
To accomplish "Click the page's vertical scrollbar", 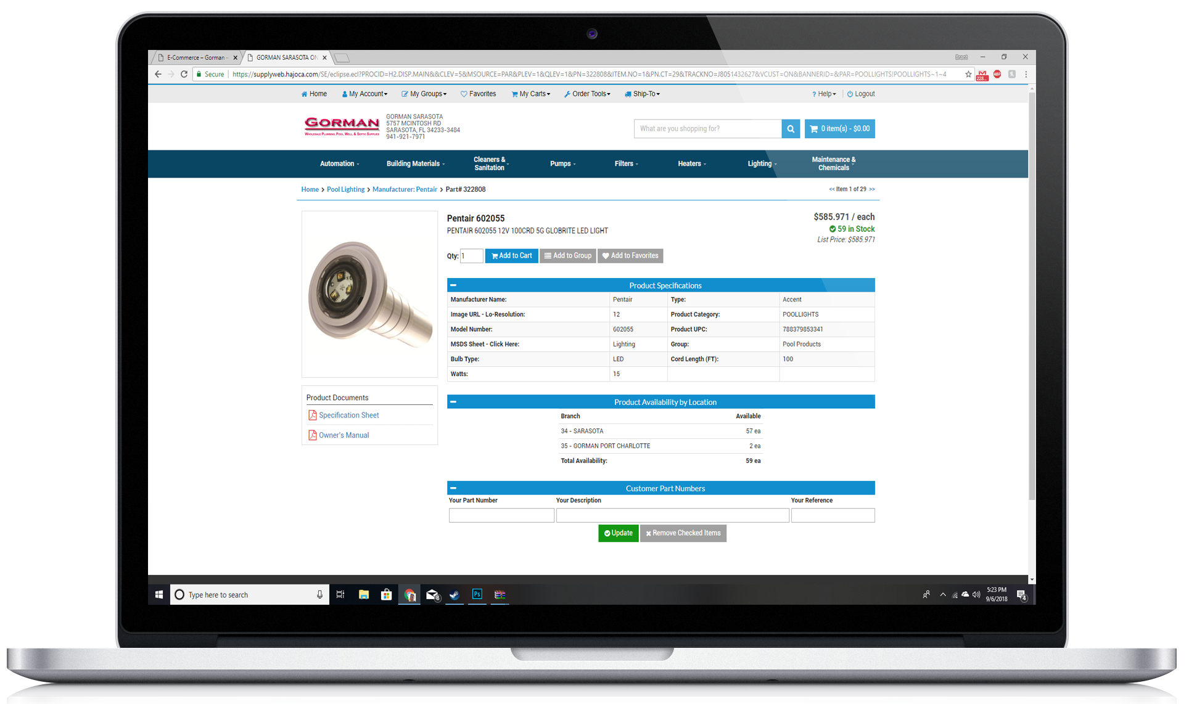I will 1032,296.
